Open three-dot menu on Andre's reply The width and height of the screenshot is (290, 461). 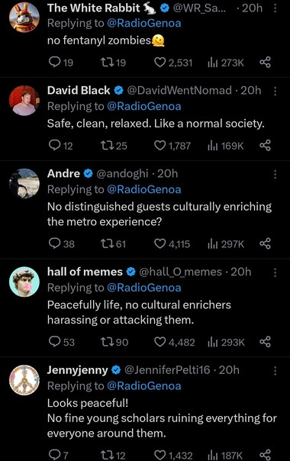coord(275,174)
